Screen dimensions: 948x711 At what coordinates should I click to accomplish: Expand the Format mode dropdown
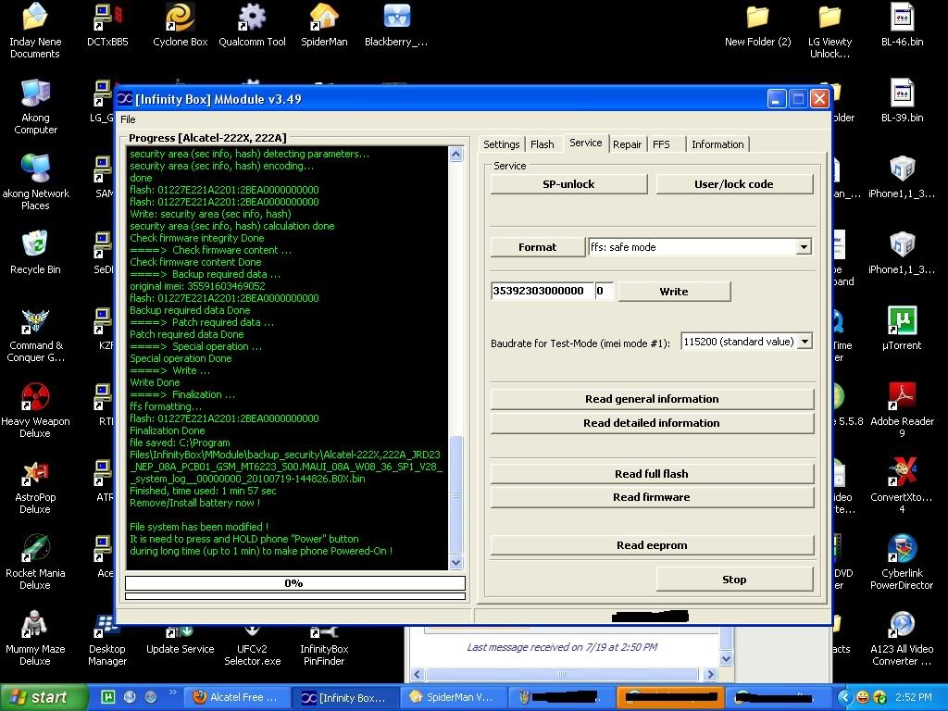coord(804,246)
